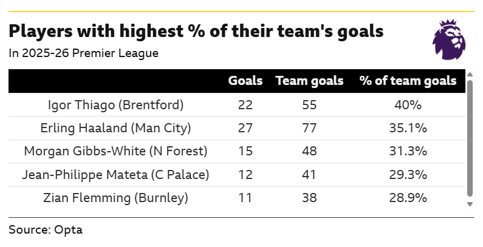Select the Morgan Gibbs-White (N Forest) row
Viewport: 483px width, 247px height.
[236, 151]
